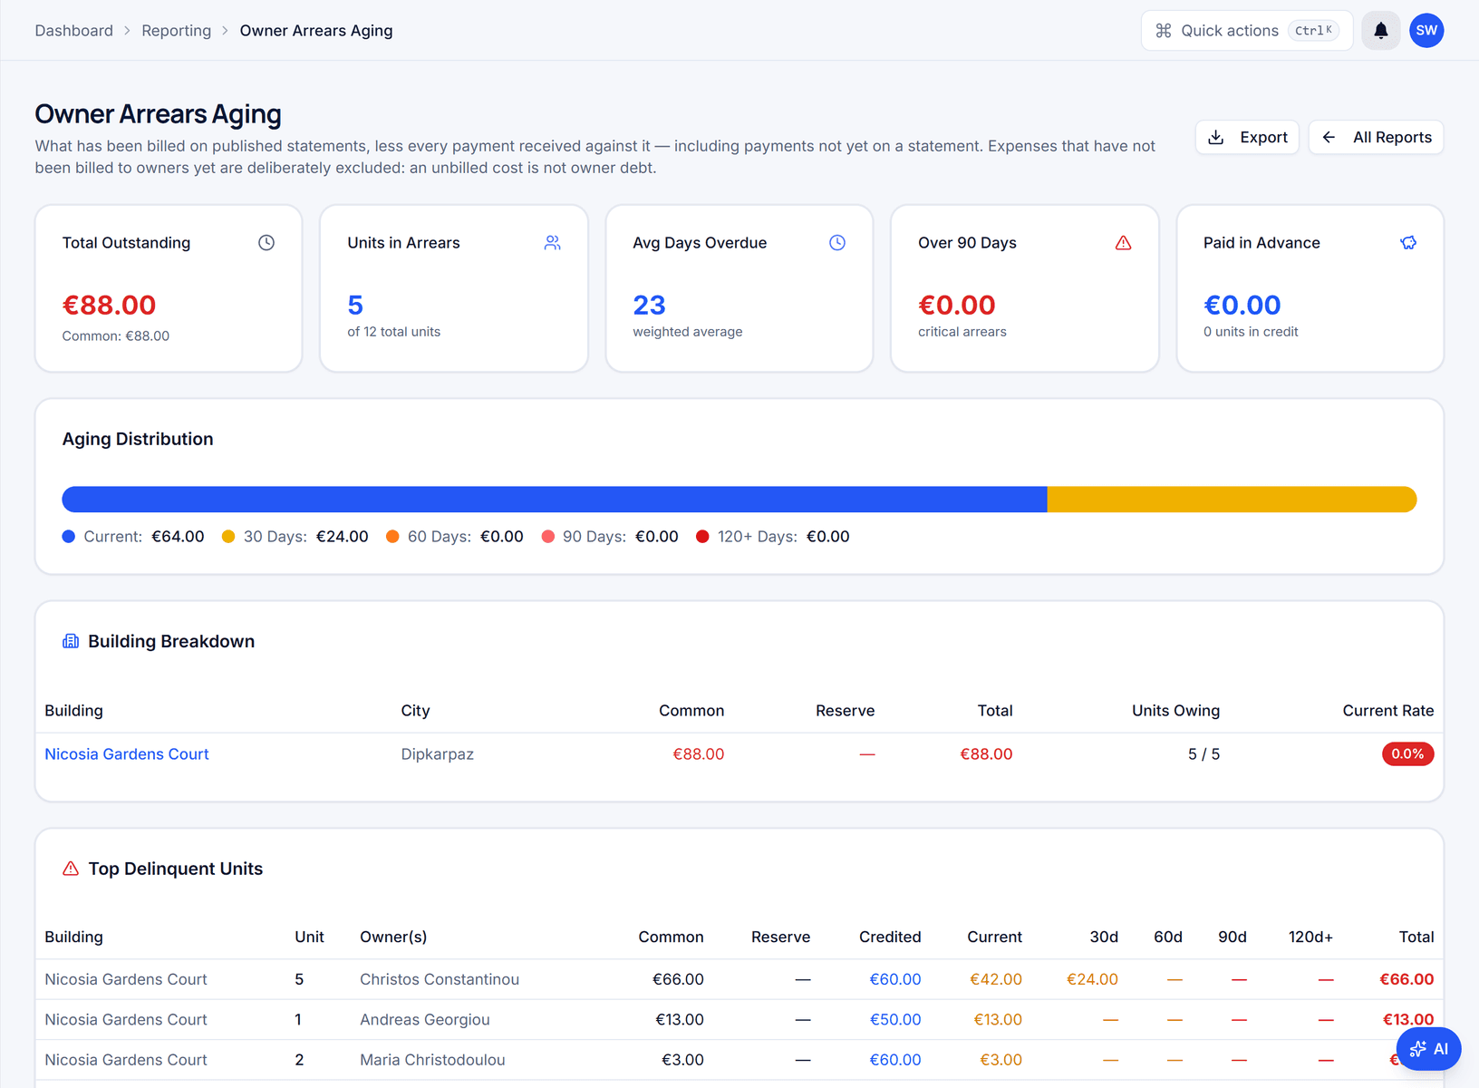The width and height of the screenshot is (1479, 1088).
Task: Click the clock icon in Total Outstanding card
Action: coord(266,243)
